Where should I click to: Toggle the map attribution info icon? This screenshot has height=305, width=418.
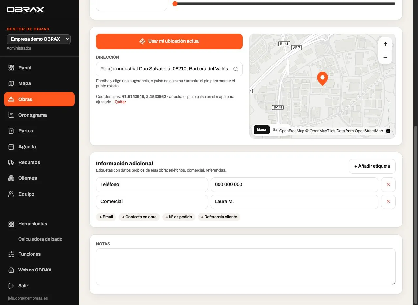coord(388,131)
